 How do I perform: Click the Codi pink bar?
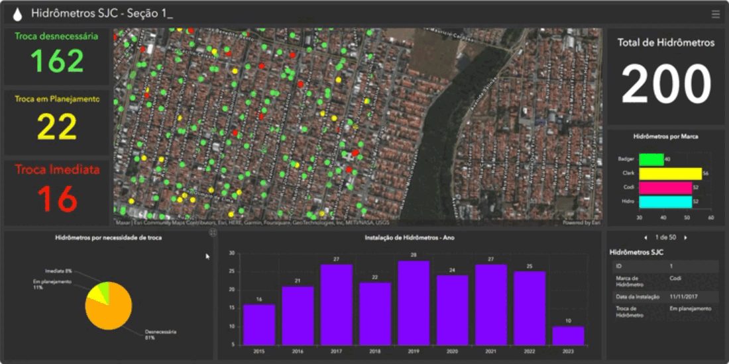[665, 187]
